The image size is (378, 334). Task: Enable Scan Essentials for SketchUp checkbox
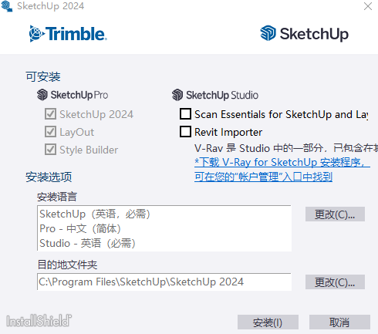185,114
